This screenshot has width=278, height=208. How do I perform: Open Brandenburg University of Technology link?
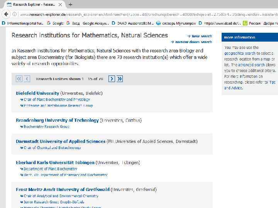coord(57,120)
